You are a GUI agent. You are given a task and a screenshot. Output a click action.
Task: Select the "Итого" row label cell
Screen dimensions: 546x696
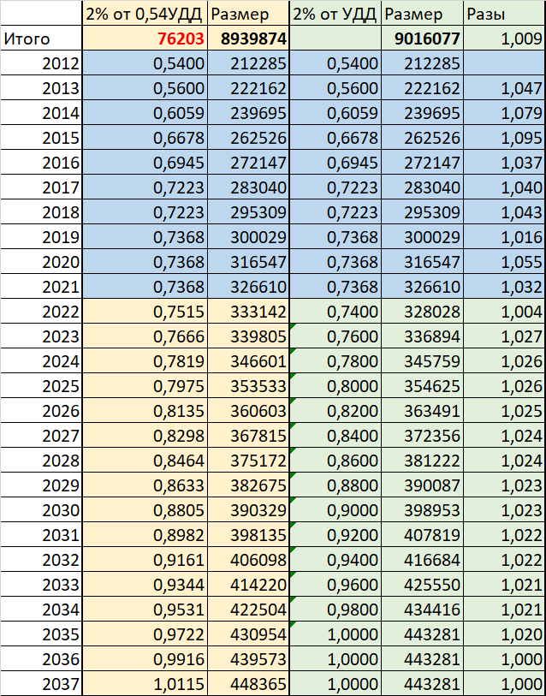click(x=41, y=39)
